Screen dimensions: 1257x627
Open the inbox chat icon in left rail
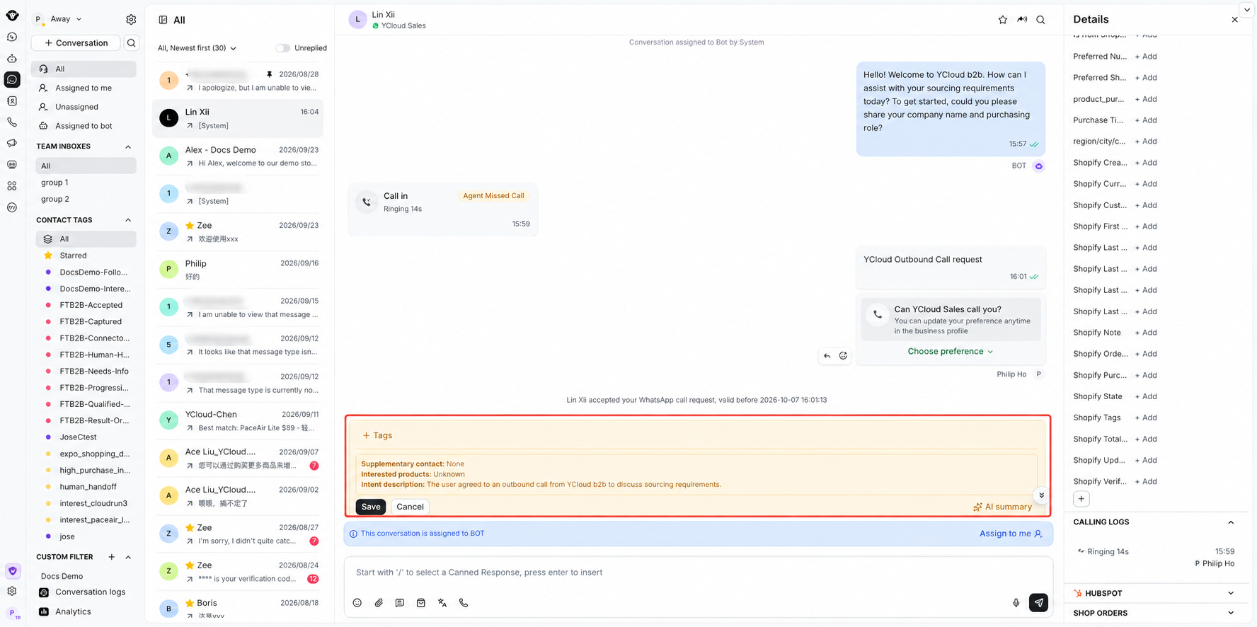pyautogui.click(x=12, y=79)
